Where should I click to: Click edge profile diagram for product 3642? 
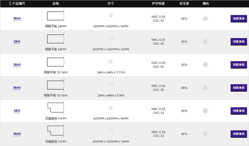point(56,62)
